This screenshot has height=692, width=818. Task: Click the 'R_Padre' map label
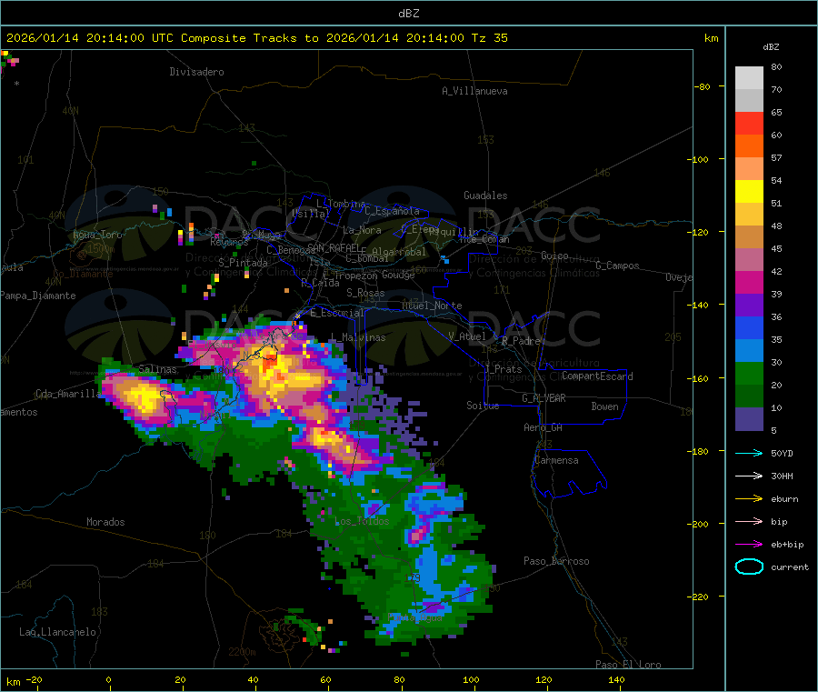[x=521, y=341]
